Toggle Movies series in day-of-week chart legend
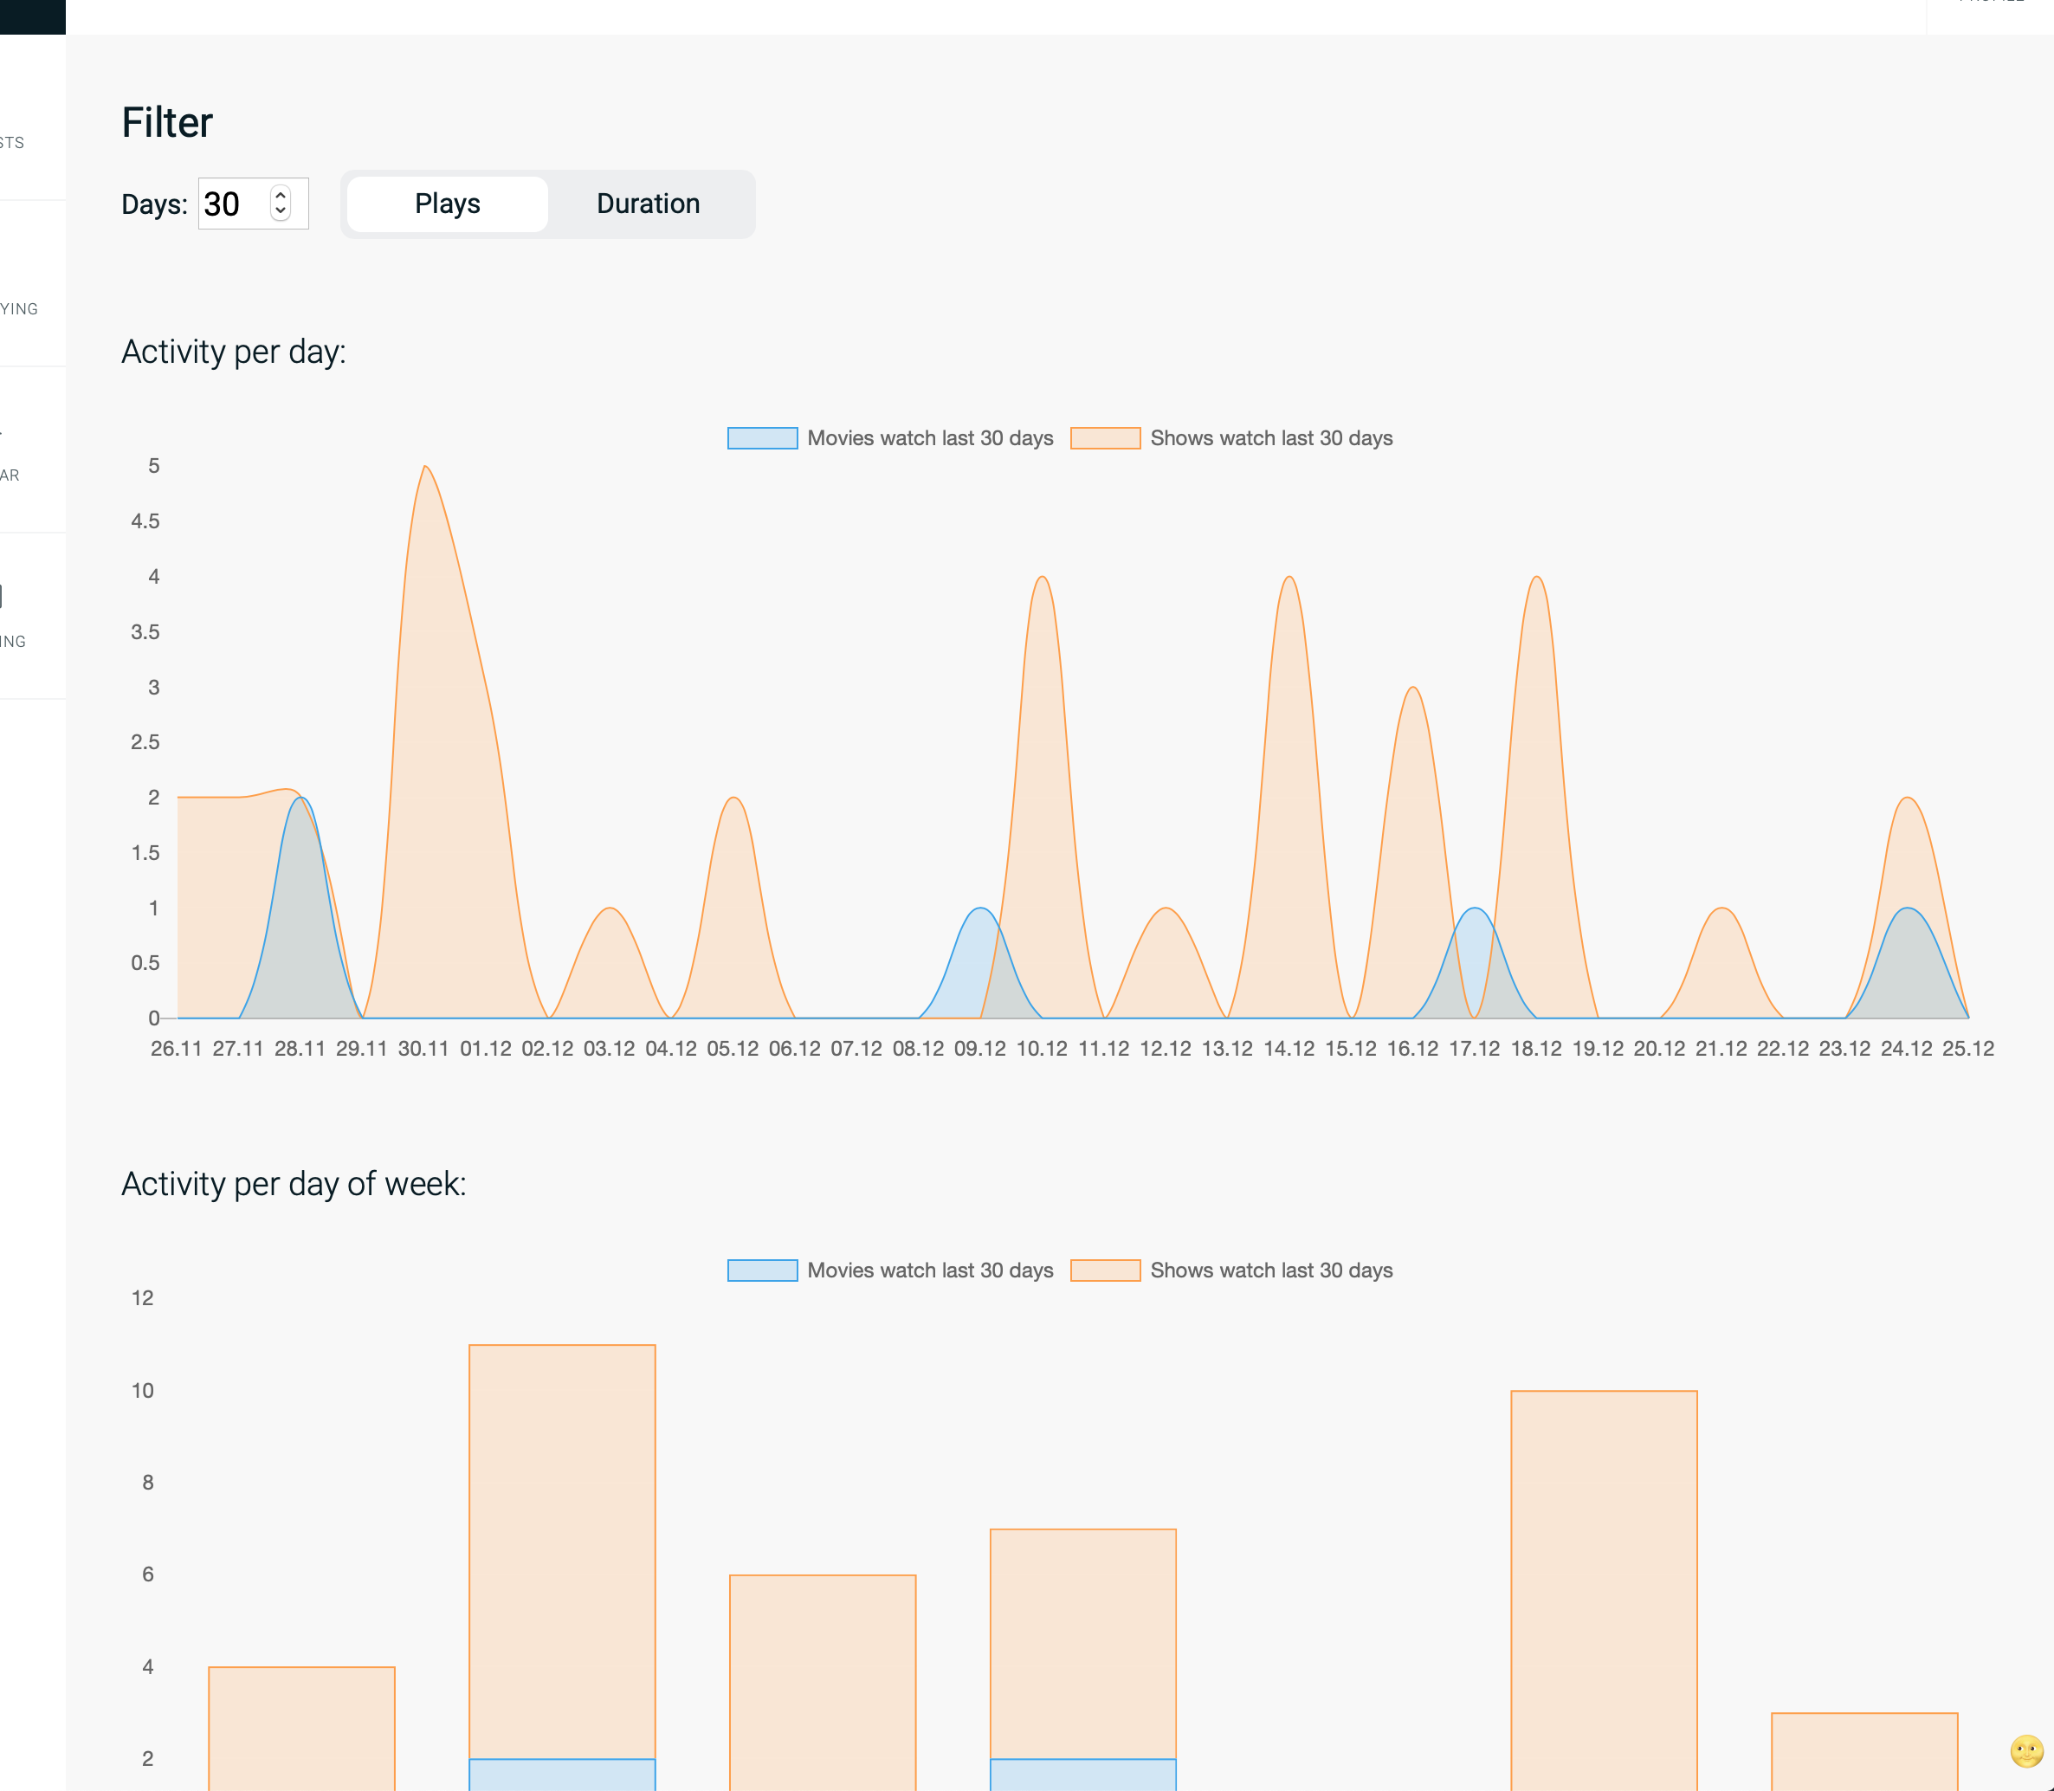 click(x=929, y=1271)
